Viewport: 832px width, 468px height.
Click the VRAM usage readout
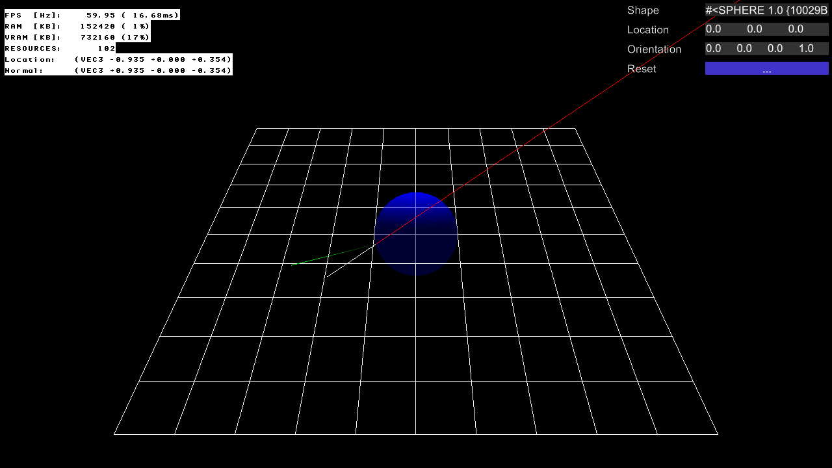click(77, 37)
